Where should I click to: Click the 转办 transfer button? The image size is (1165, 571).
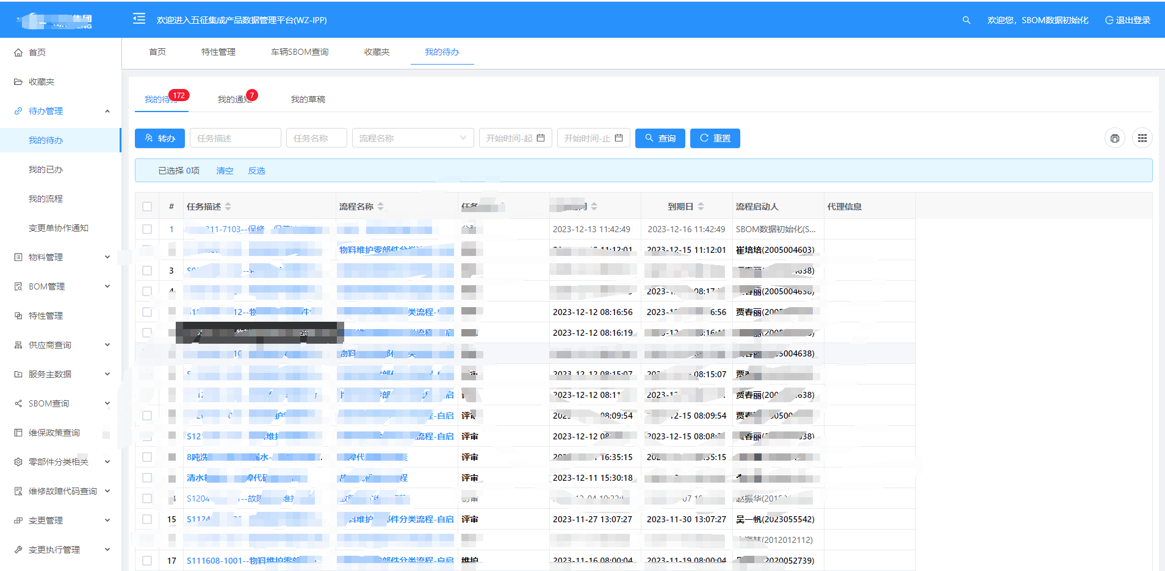coord(160,138)
